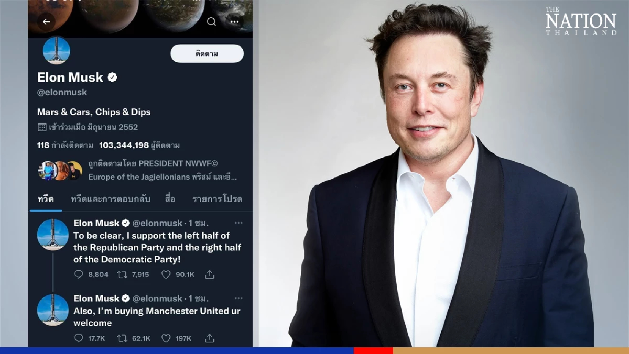Switch to the สื่อ media tab
This screenshot has height=354, width=629.
[x=170, y=199]
